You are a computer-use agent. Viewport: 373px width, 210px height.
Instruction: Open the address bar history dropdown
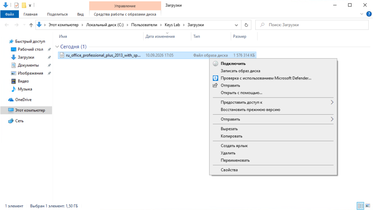pyautogui.click(x=236, y=25)
